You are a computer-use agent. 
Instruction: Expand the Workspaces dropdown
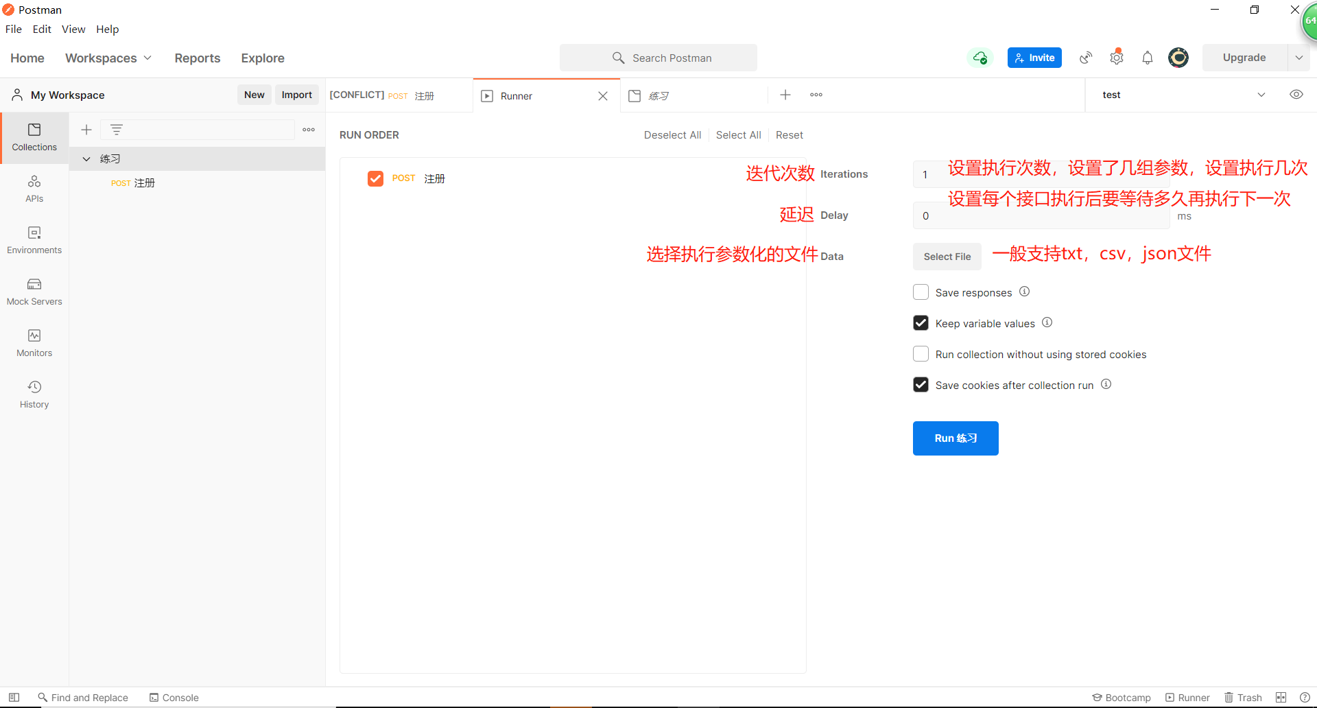[x=108, y=58]
